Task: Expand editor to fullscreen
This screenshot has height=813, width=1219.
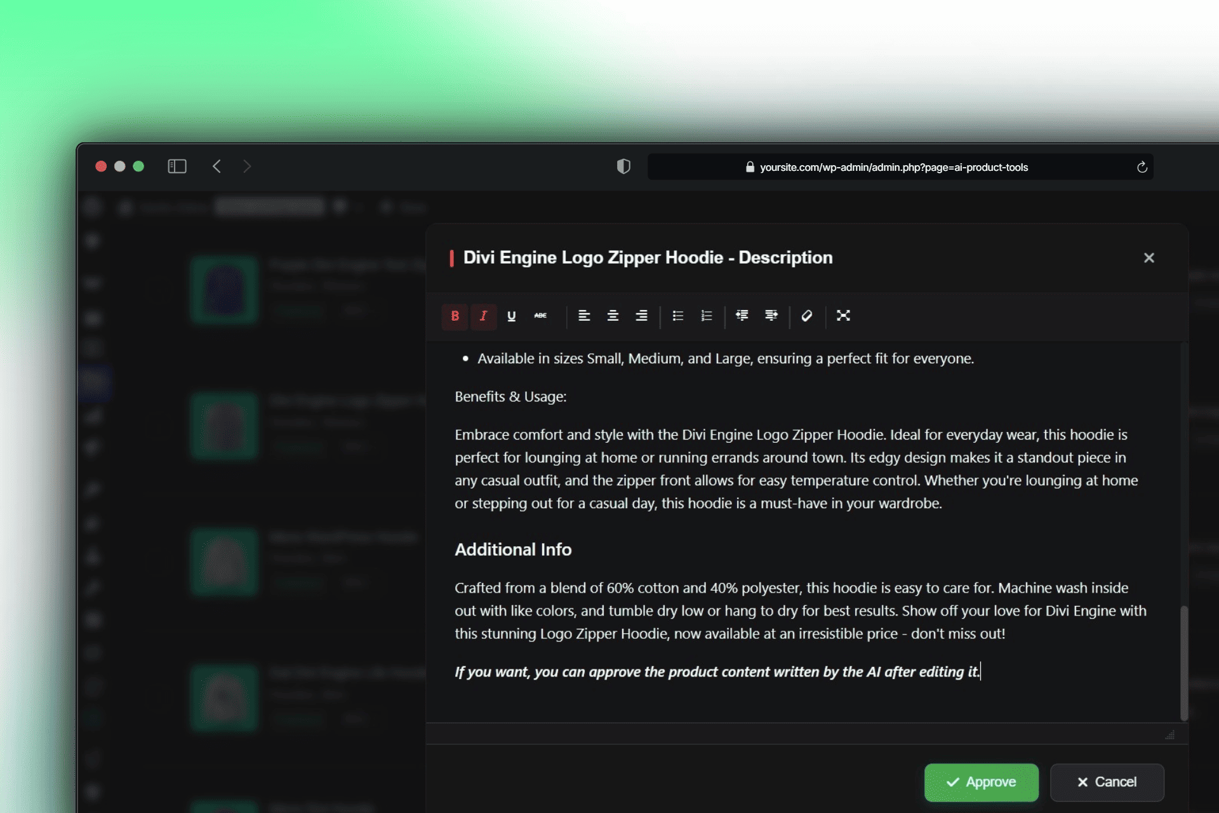Action: tap(843, 316)
